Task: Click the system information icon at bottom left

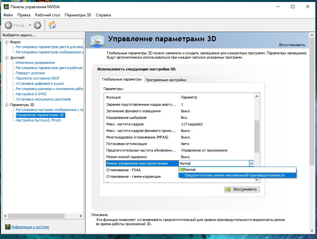Action: tap(8, 227)
